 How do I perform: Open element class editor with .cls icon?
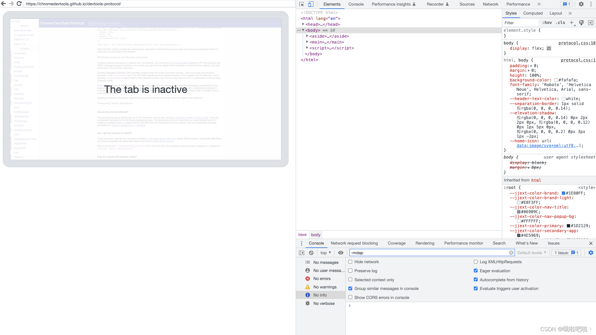pos(561,22)
